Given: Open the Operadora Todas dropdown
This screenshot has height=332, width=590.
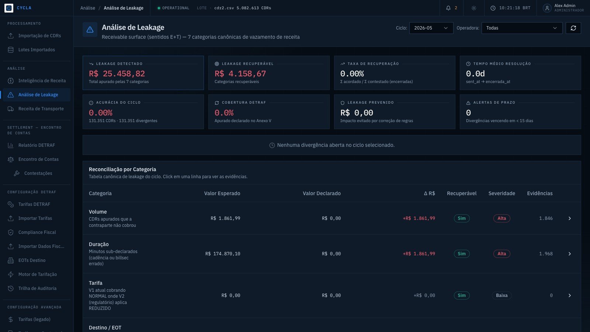Looking at the screenshot, I should coord(522,28).
